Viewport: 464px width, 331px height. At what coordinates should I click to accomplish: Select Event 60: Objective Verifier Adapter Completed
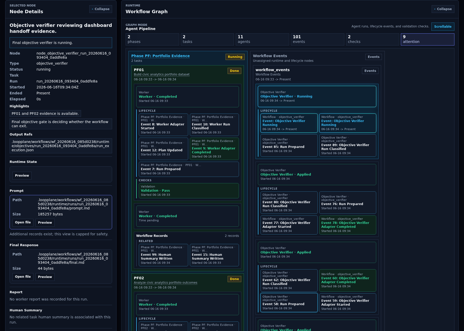coord(348,280)
